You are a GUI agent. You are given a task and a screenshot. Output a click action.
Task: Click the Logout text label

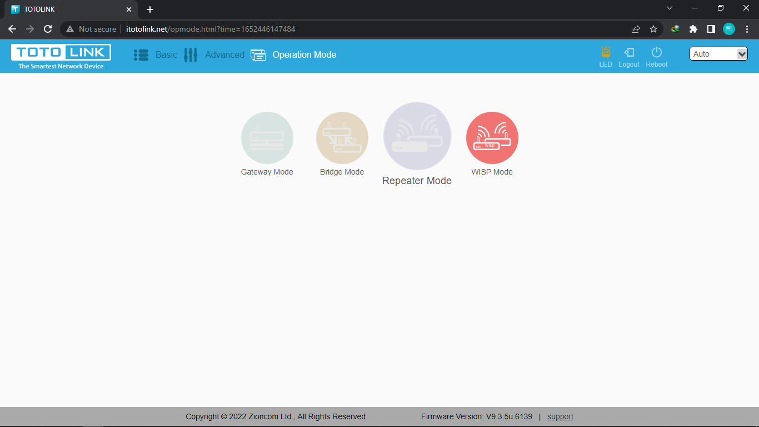[629, 64]
